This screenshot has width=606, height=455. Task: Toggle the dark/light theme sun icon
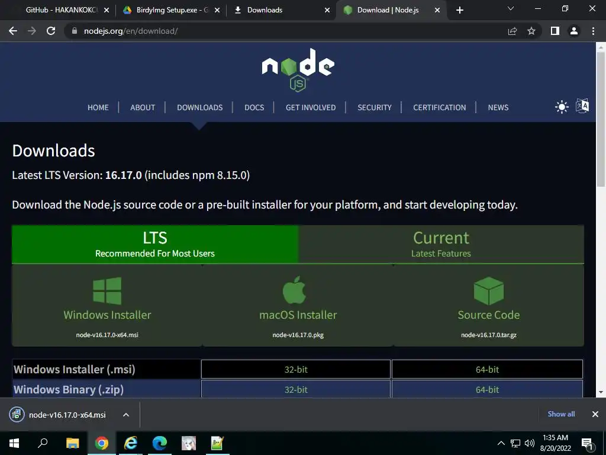(562, 107)
